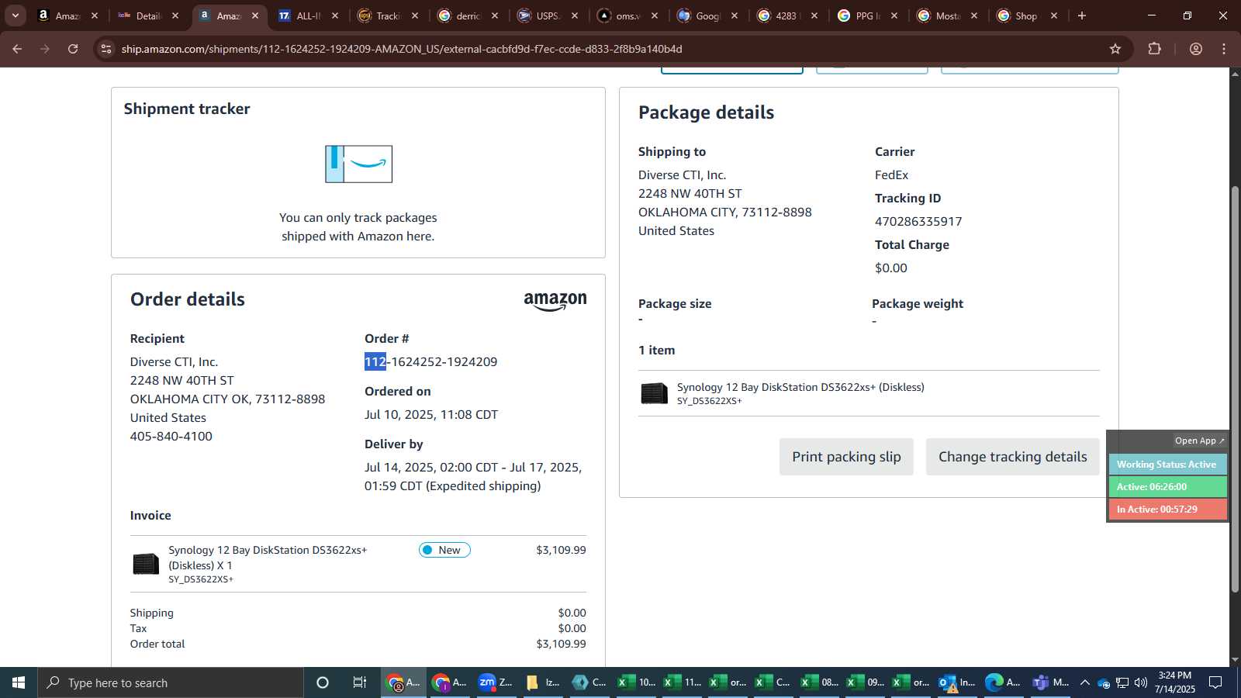Image resolution: width=1241 pixels, height=698 pixels.
Task: Close the active Amazon shipment tab
Action: (x=255, y=16)
